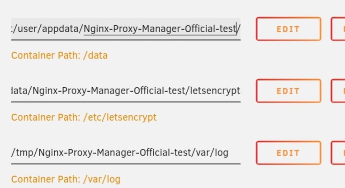Click 'Official-test' in the letsencrypt path field

(x=159, y=91)
